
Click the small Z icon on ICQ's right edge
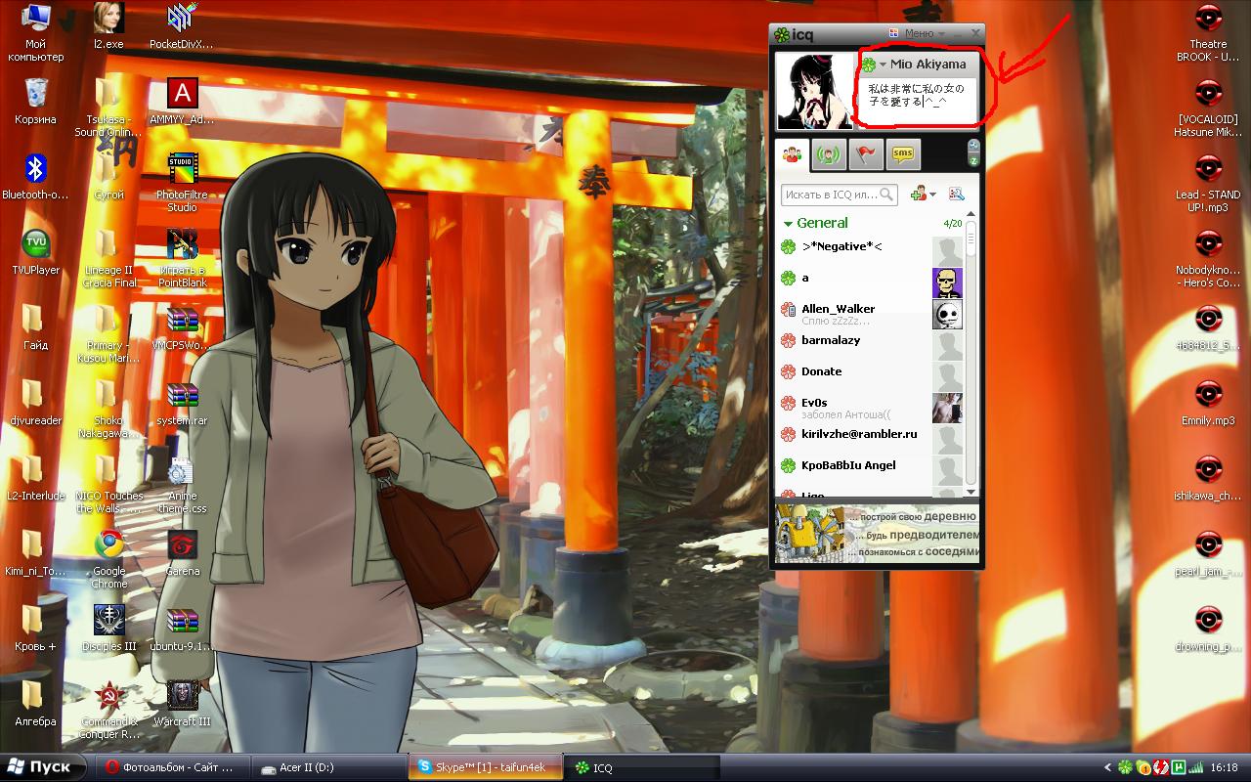tap(973, 159)
